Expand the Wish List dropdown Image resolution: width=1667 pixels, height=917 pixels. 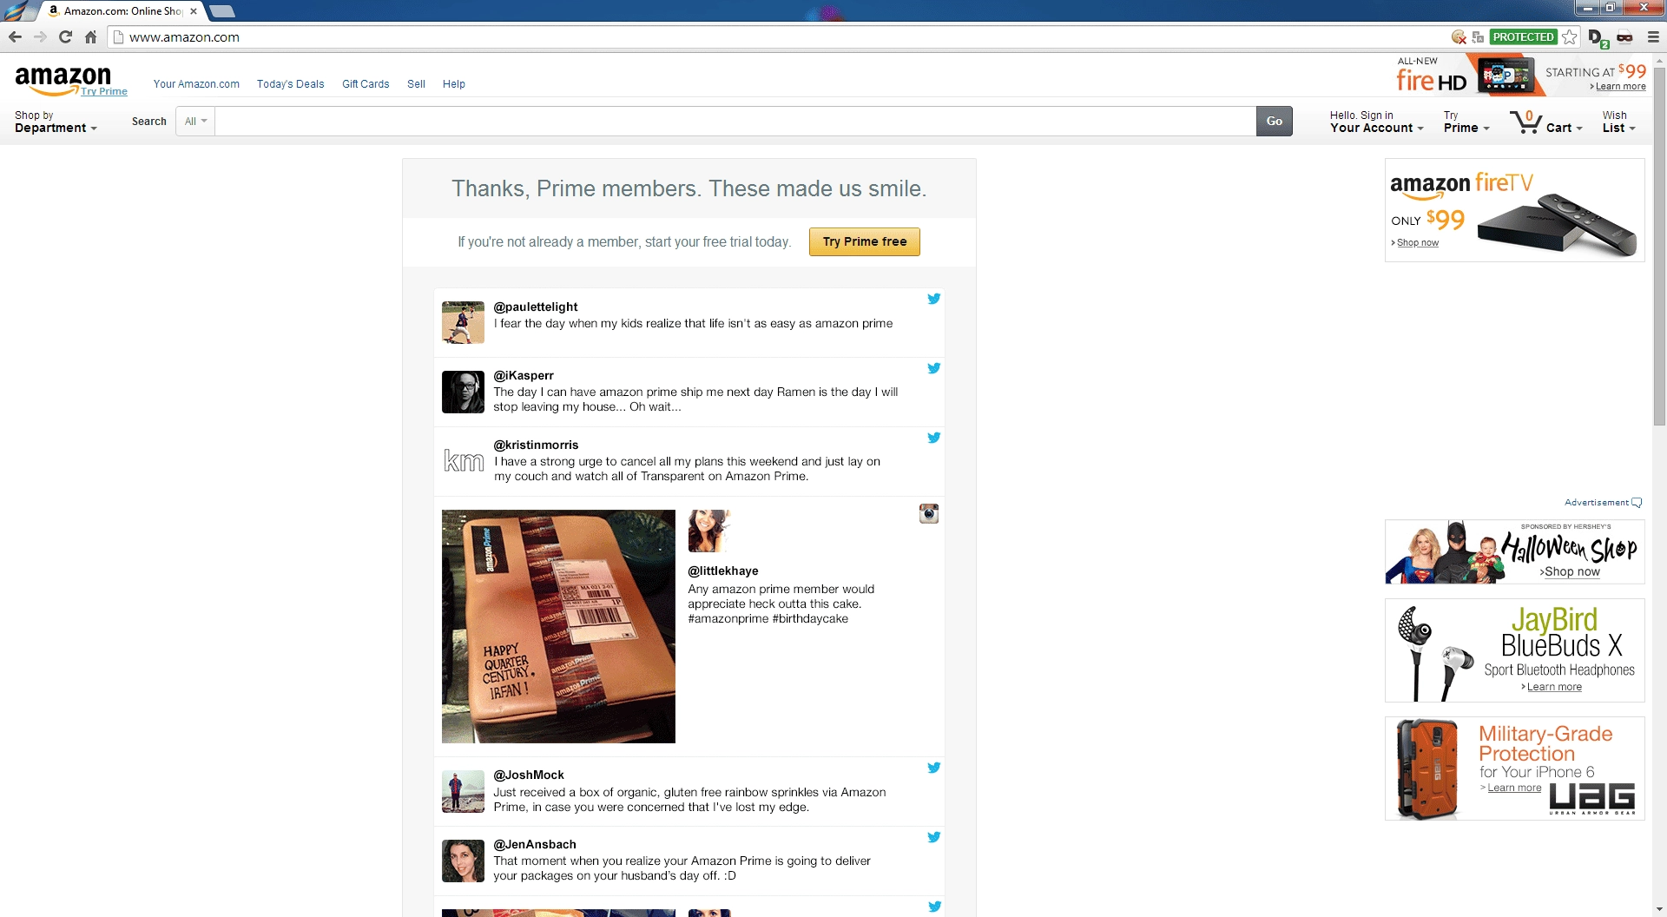pyautogui.click(x=1618, y=122)
